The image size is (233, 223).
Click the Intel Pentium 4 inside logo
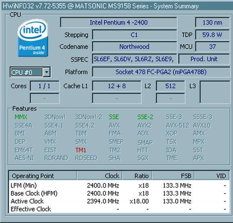(x=33, y=38)
